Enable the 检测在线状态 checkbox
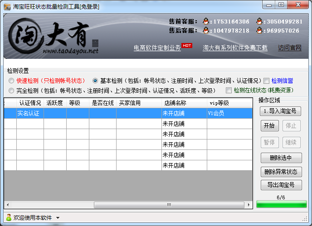312x226 pixels. [x=229, y=91]
